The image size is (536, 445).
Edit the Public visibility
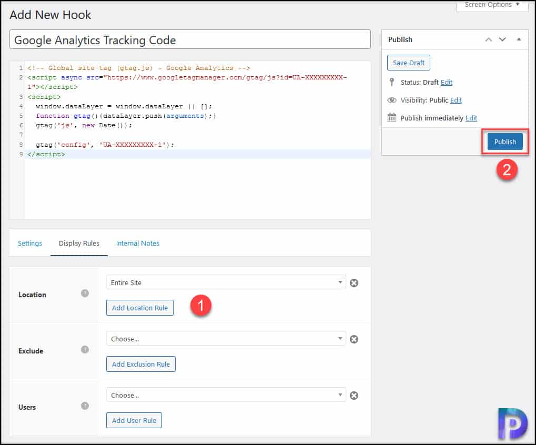(456, 100)
